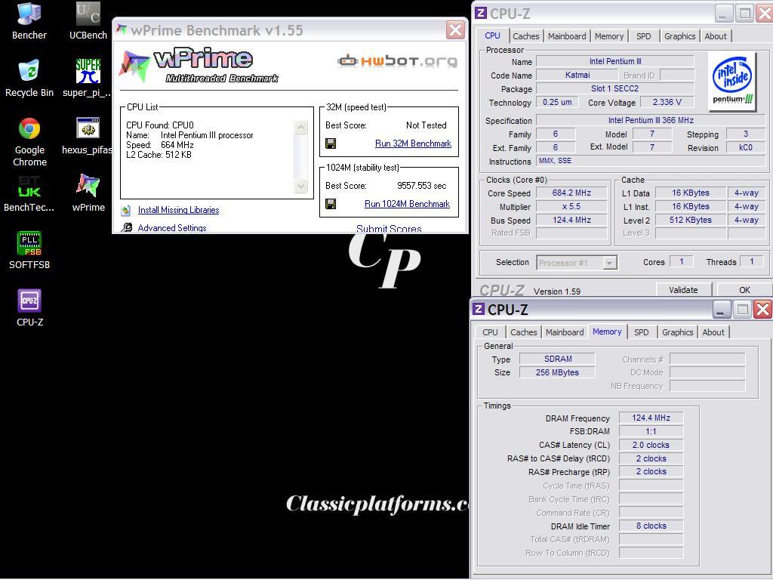Run the 1024M Benchmark
This screenshot has height=580, width=773.
[407, 204]
